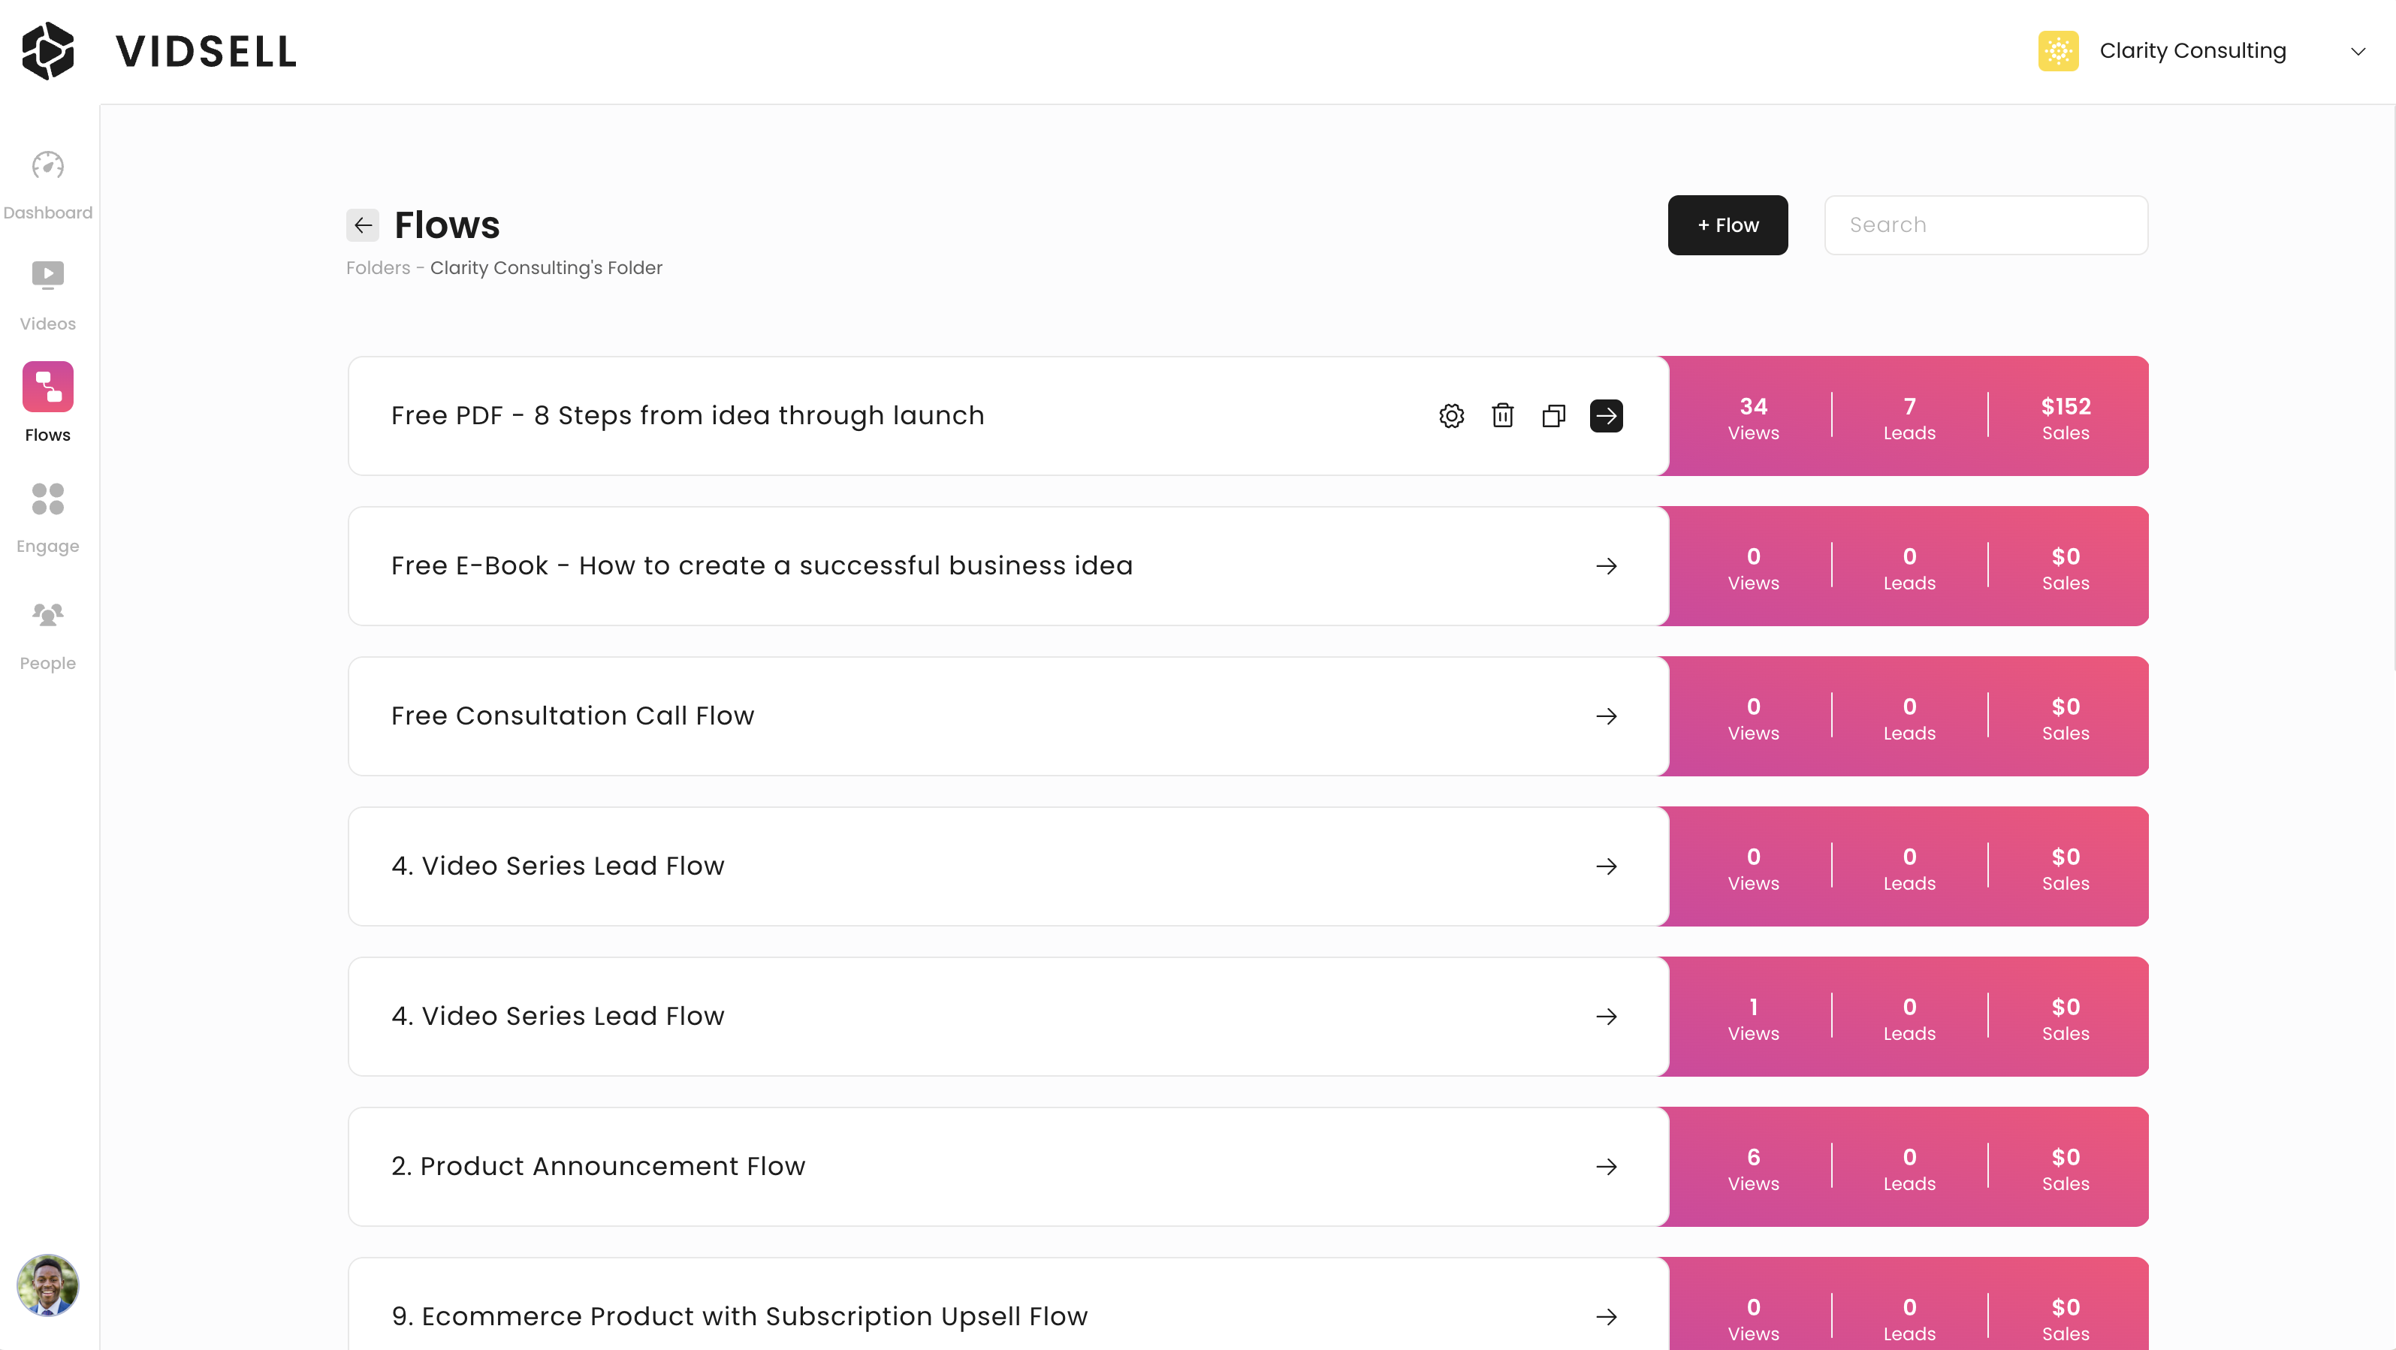Click the Vidsell logo icon
The image size is (2396, 1350).
47,51
